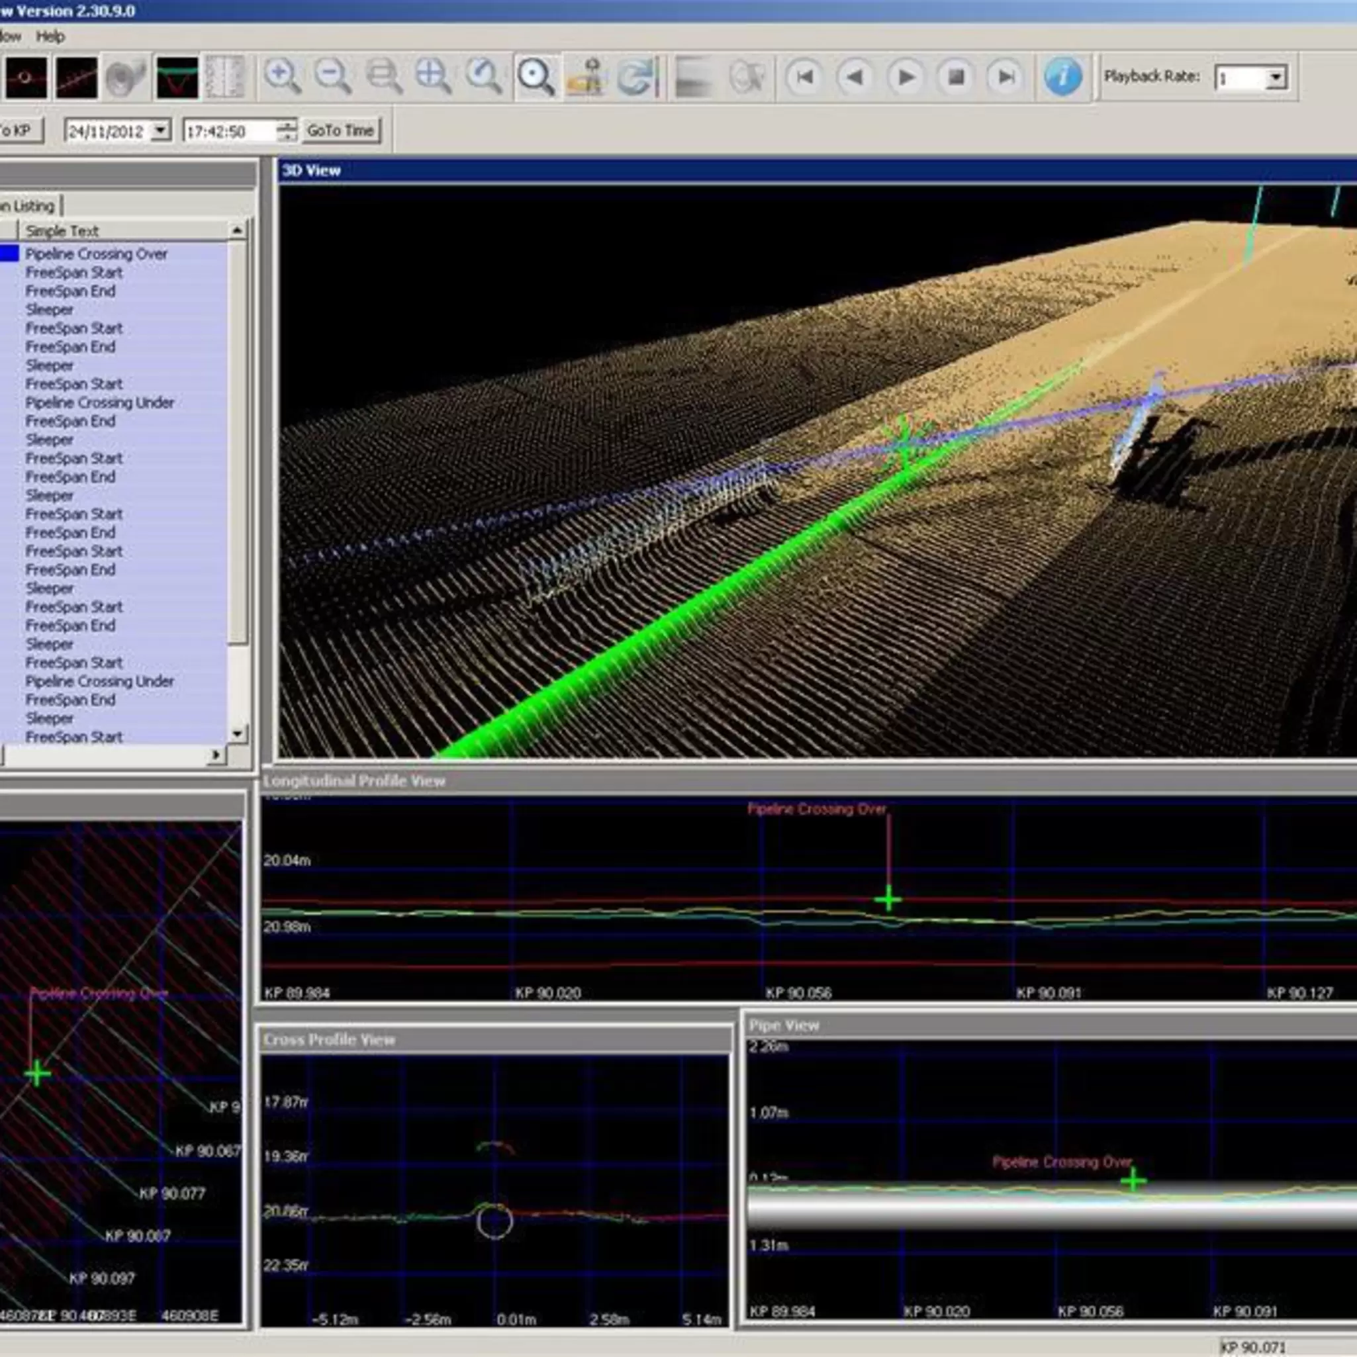
Task: Click the listing scrollbar down arrow
Action: pyautogui.click(x=238, y=735)
